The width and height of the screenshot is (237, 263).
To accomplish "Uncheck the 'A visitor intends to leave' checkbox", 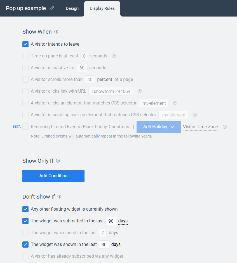I will 25,44.
